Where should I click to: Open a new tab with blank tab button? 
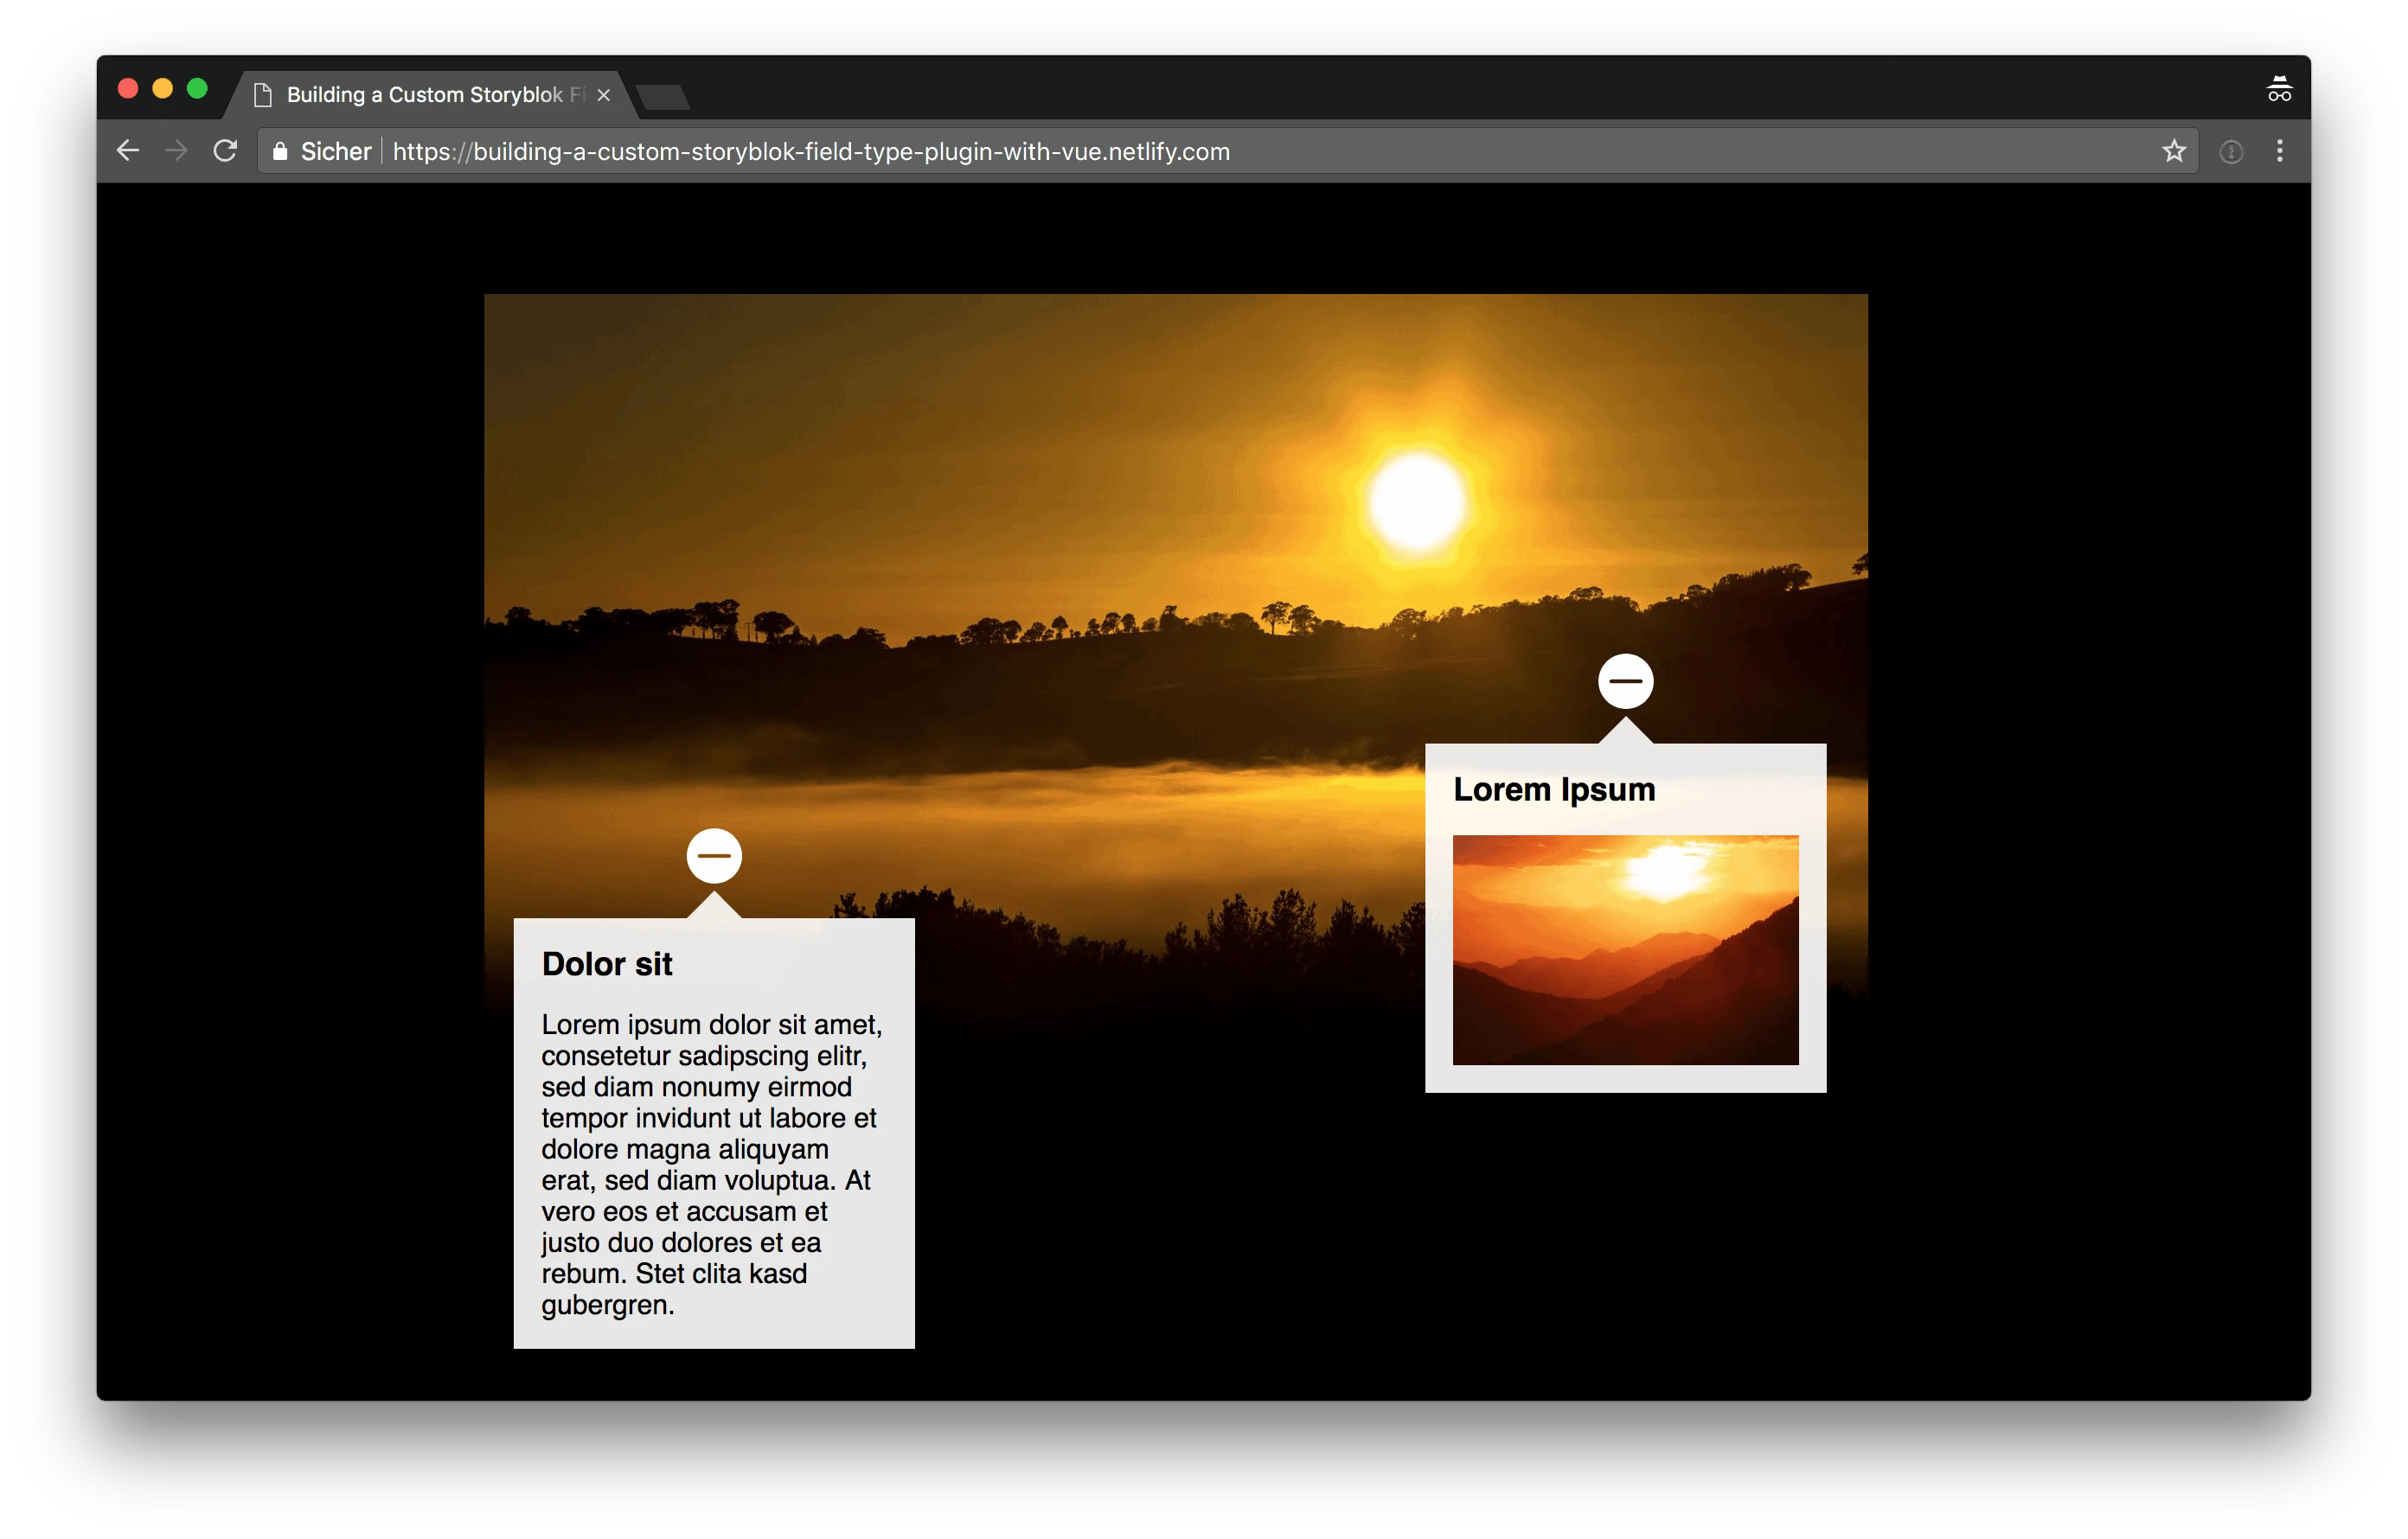pyautogui.click(x=663, y=97)
